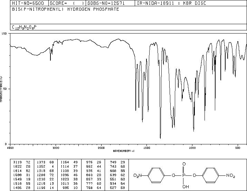Click the O2N group in the structure
This screenshot has width=247, height=191.
(x=137, y=175)
